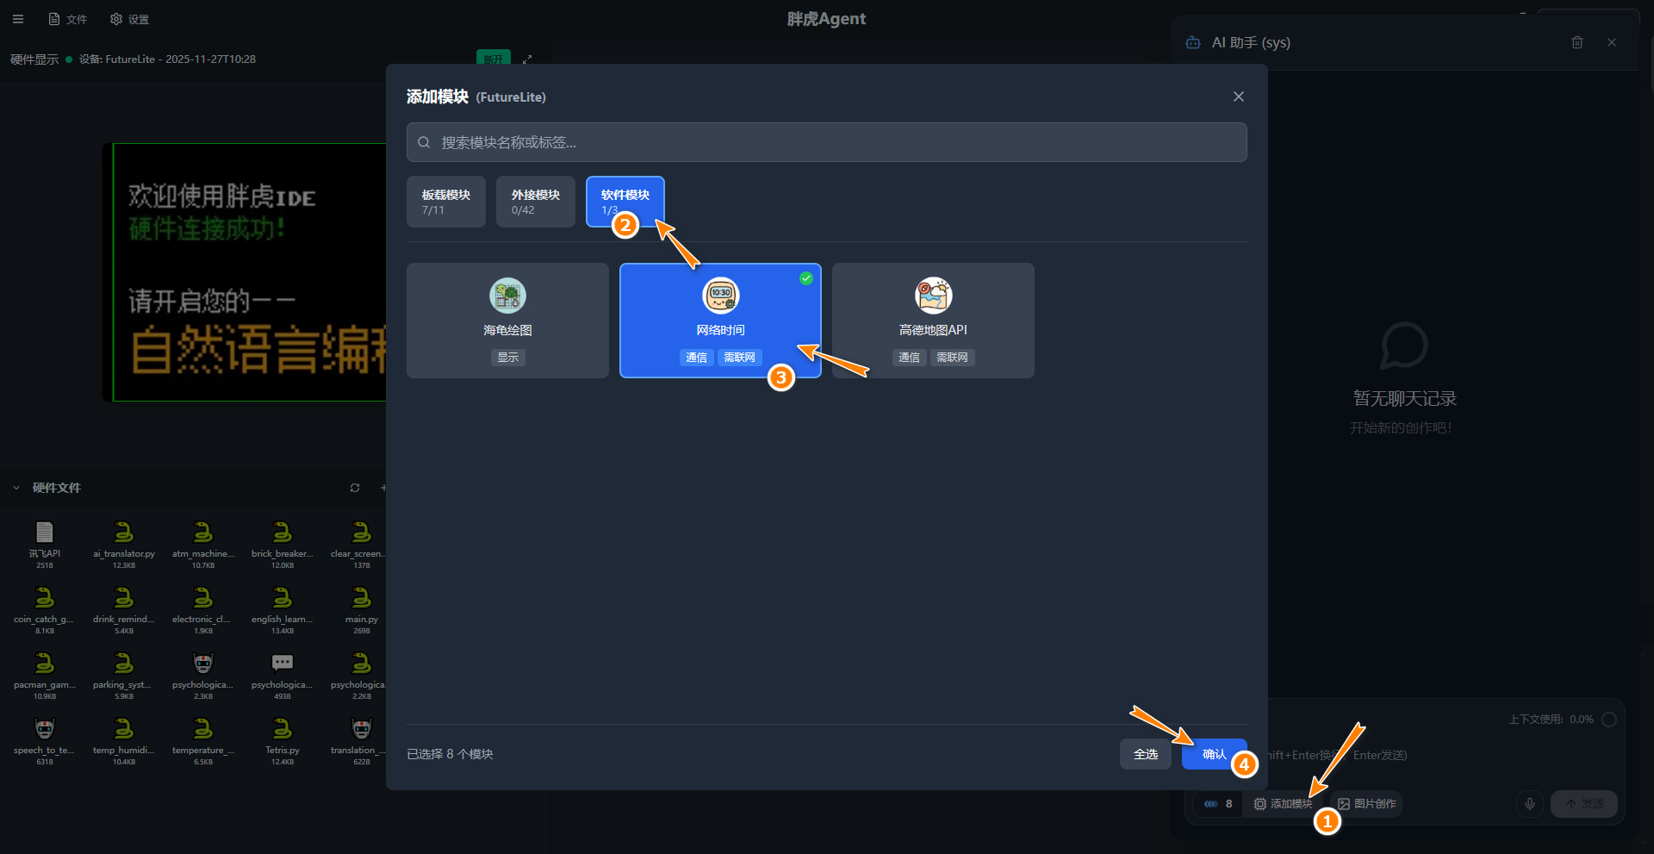The height and width of the screenshot is (854, 1654).
Task: Open the Tetris.py file icon
Action: (283, 729)
